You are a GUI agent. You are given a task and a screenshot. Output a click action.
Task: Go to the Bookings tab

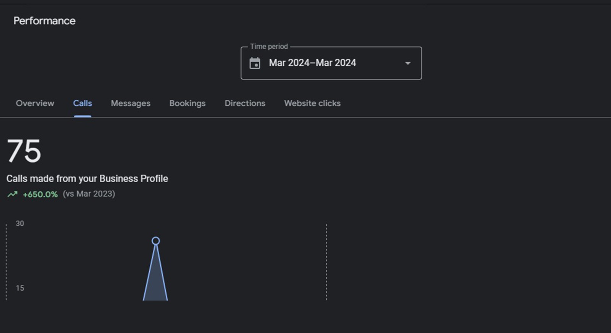(188, 103)
